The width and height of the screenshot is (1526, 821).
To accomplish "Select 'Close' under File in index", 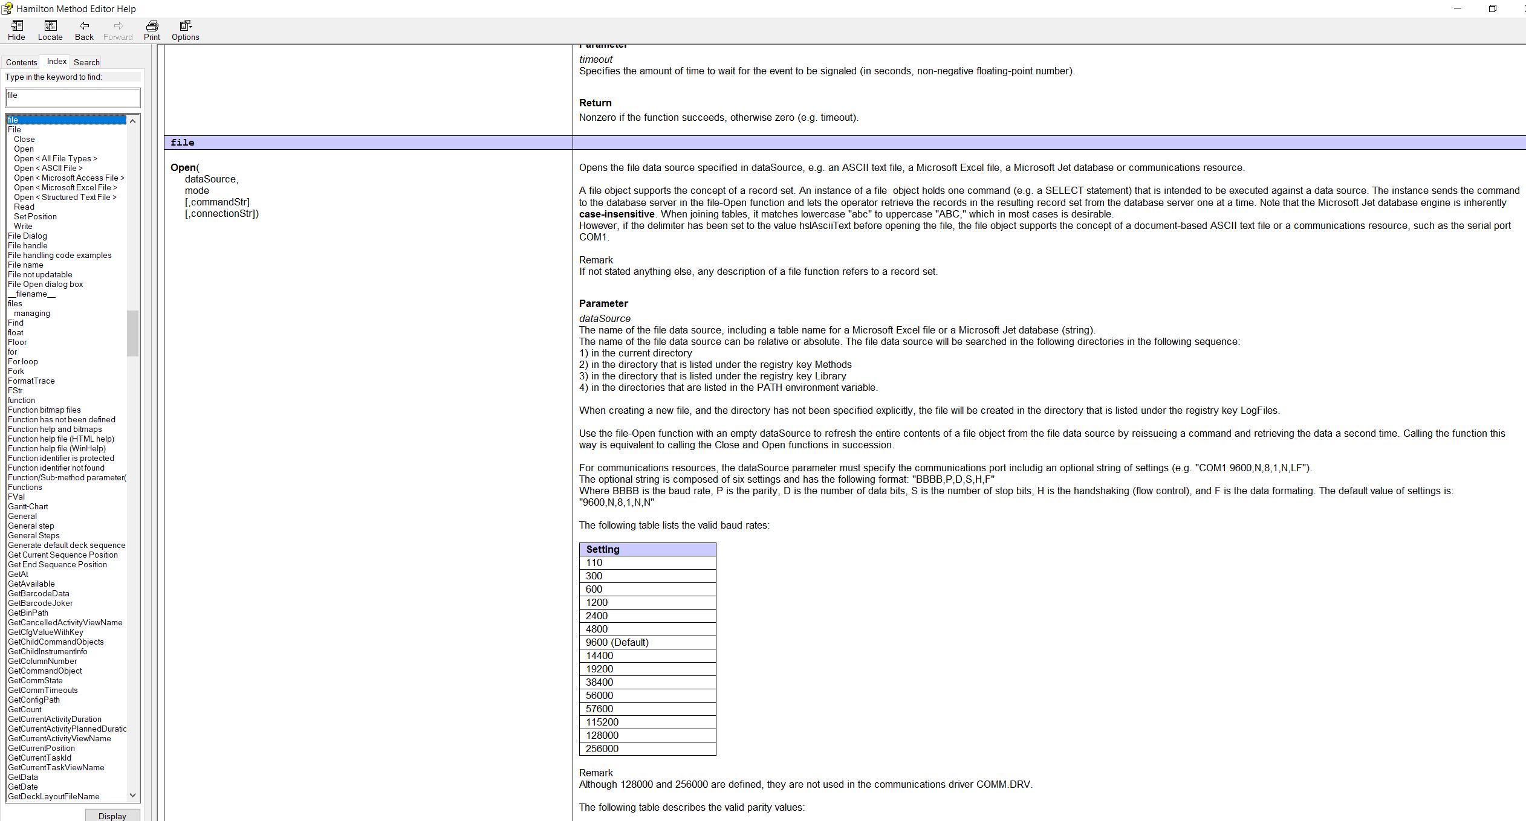I will [24, 139].
